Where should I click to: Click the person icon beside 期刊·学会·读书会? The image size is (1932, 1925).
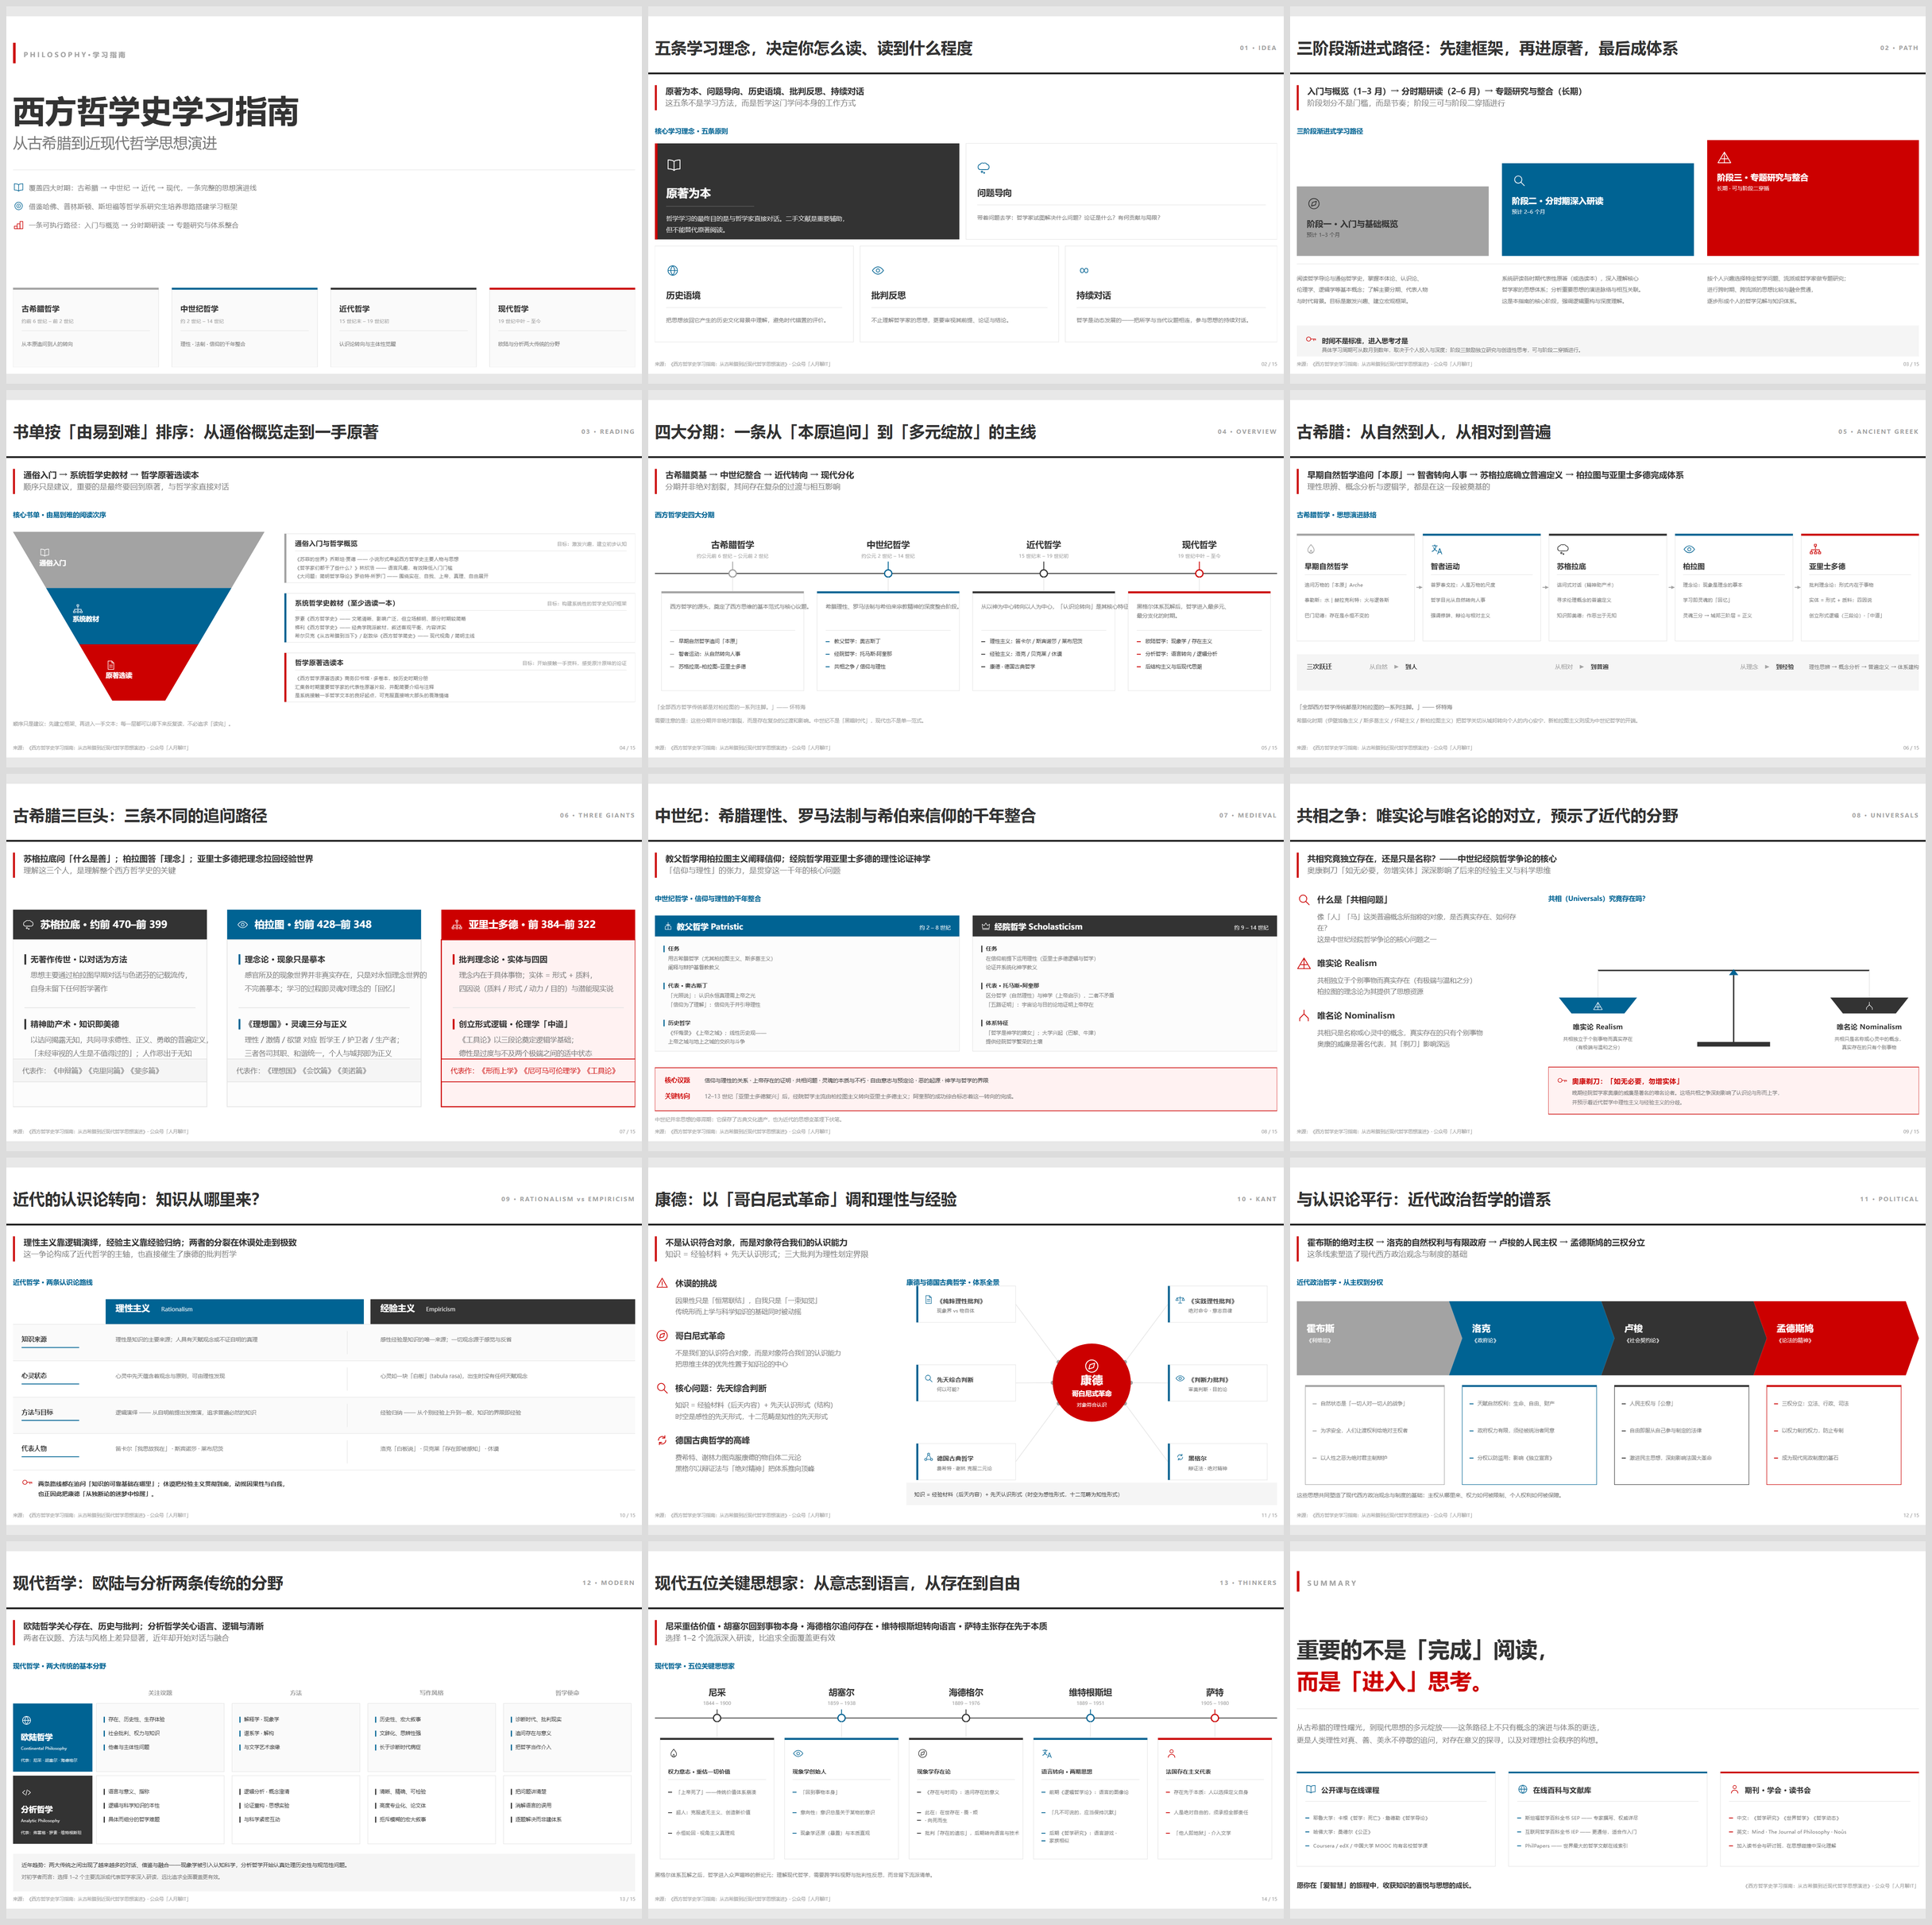tap(1735, 1790)
